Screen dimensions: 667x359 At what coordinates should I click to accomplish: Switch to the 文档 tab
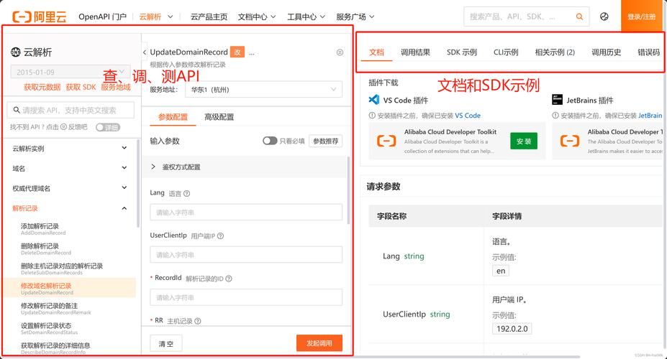[x=376, y=52]
